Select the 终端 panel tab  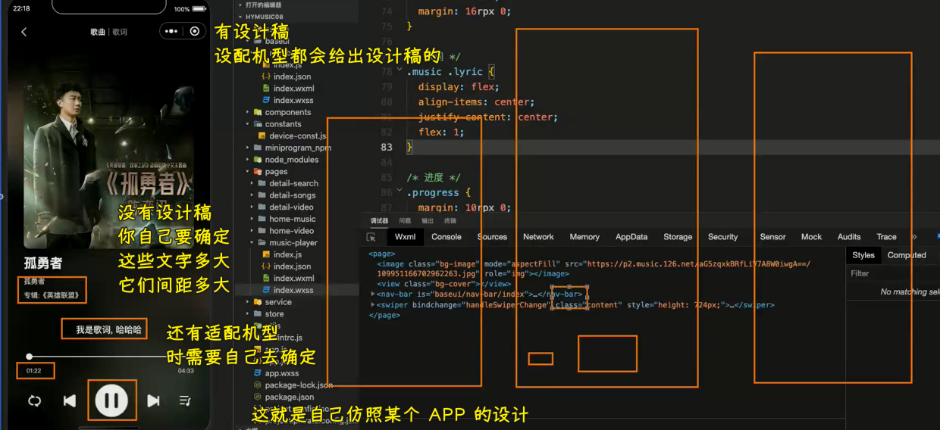click(450, 221)
